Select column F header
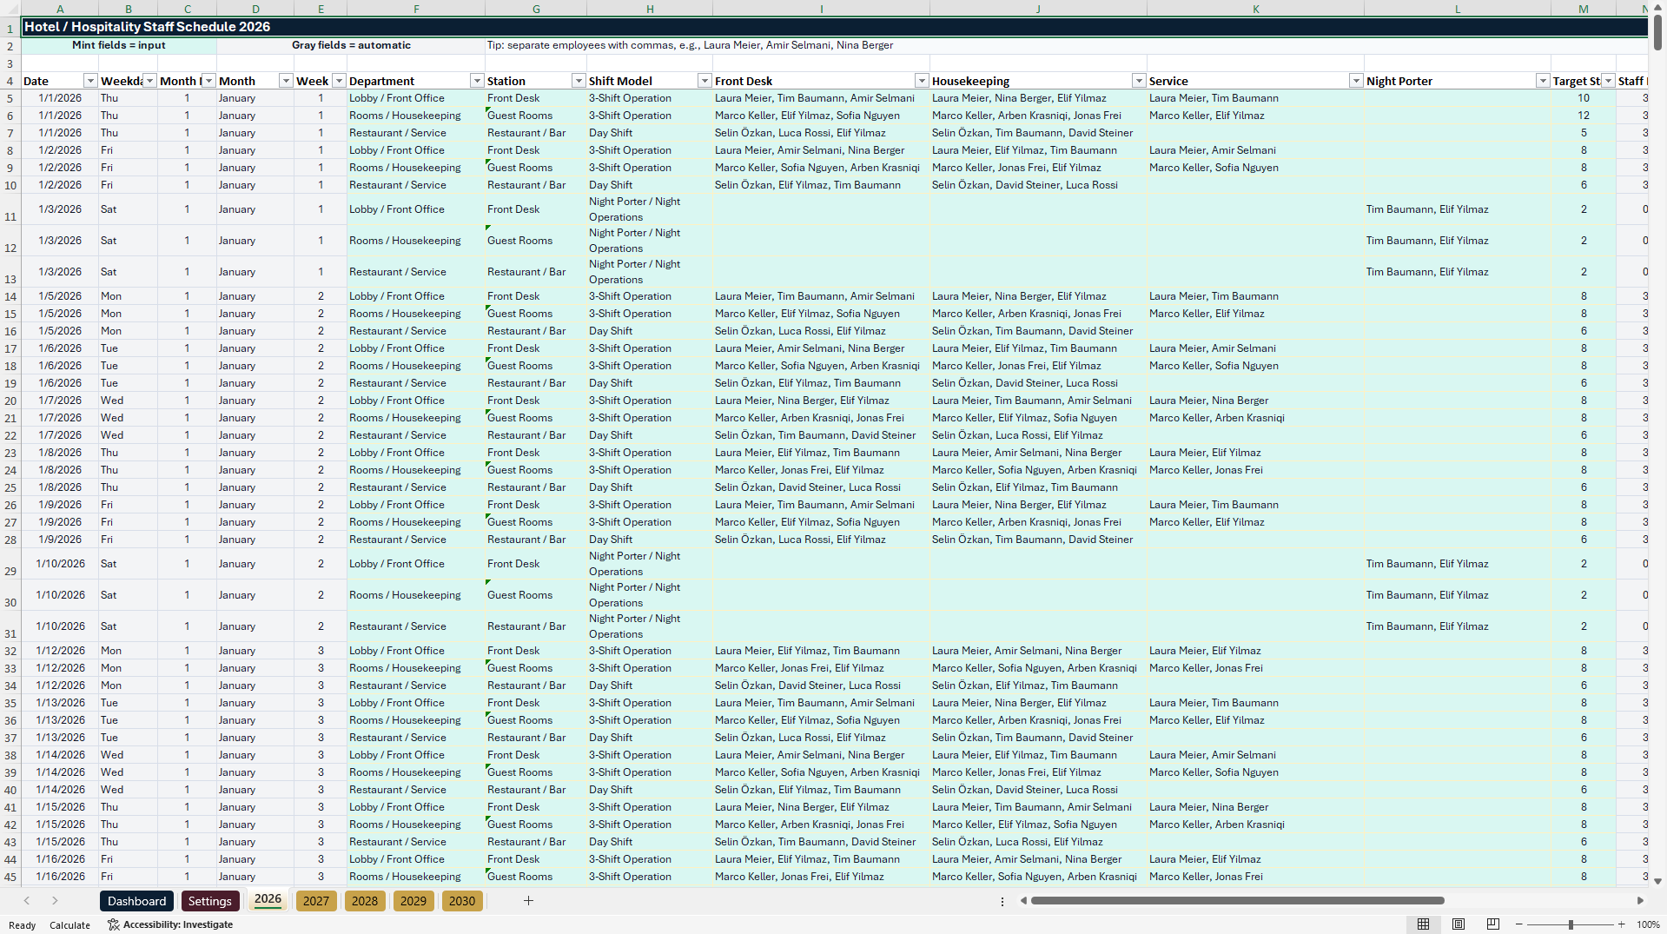The width and height of the screenshot is (1667, 934). tap(416, 9)
